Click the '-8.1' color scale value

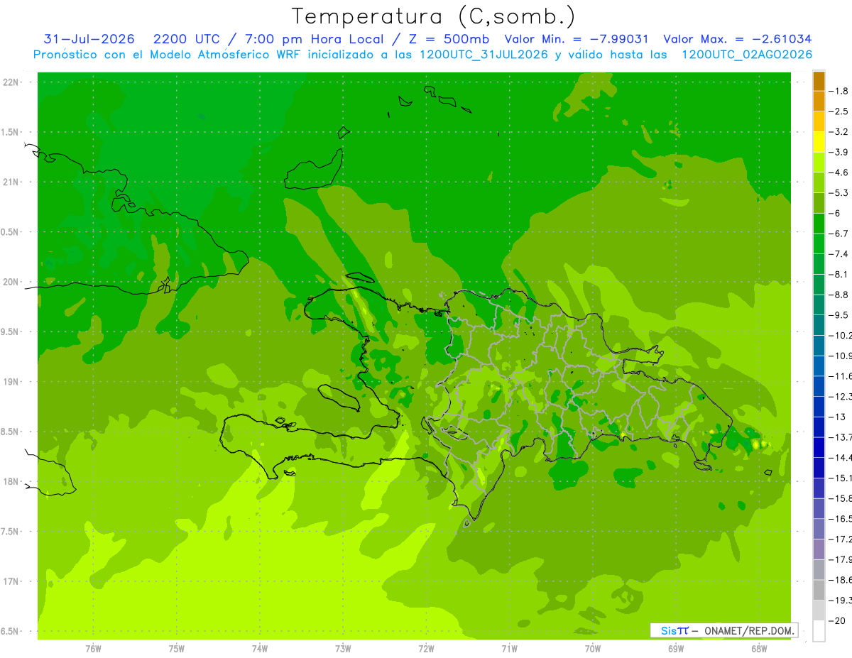839,274
